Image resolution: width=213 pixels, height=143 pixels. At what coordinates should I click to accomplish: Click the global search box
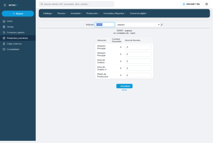point(76,4)
